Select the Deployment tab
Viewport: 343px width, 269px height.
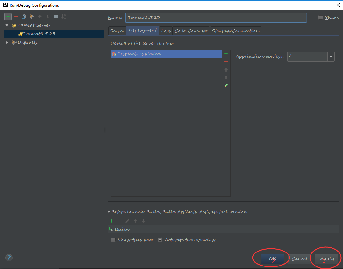143,30
